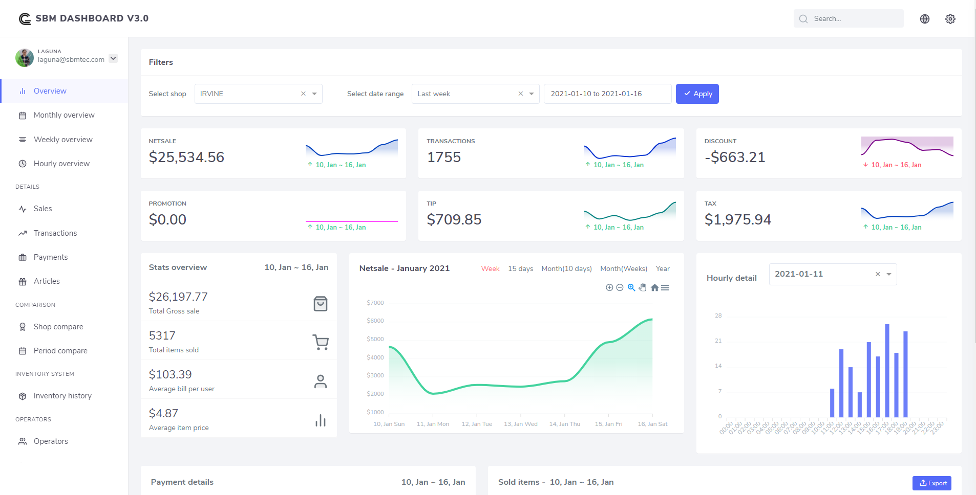Expand the Select shop dropdown

314,94
